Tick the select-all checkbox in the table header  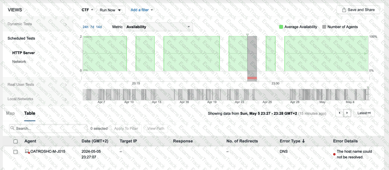[x=16, y=141]
